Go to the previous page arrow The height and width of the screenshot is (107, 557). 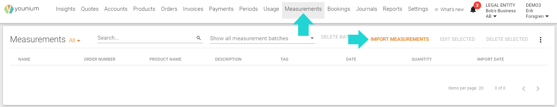coord(524,89)
